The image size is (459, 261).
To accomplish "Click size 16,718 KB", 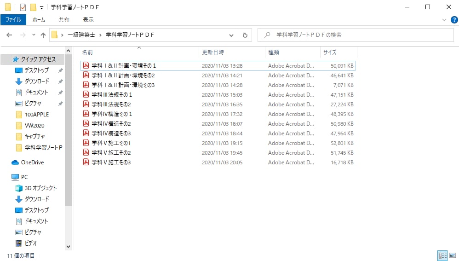I will [x=342, y=162].
